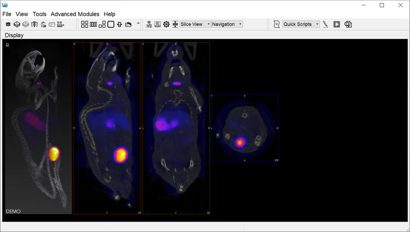This screenshot has height=232, width=410.
Task: Click the camera snapshot icon
Action: point(52,24)
